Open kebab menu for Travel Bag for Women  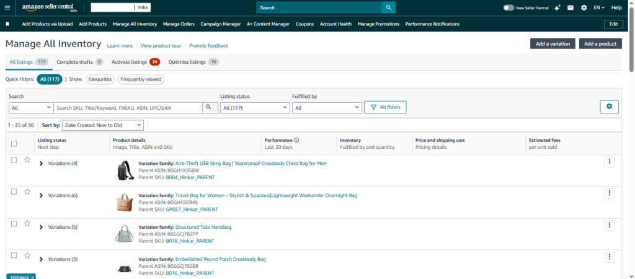click(610, 193)
